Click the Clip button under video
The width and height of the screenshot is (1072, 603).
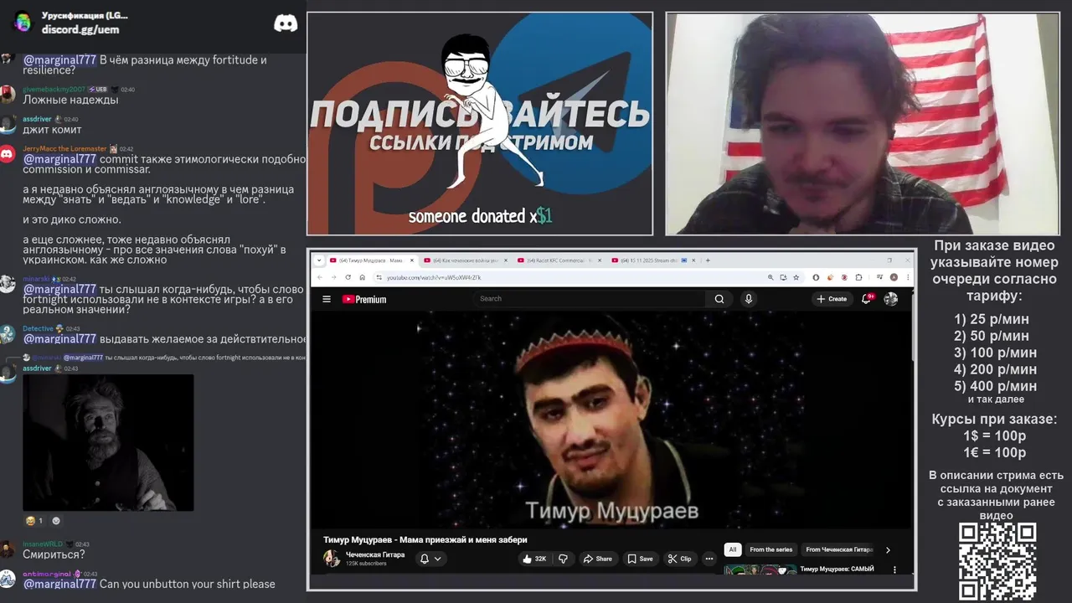pos(680,559)
